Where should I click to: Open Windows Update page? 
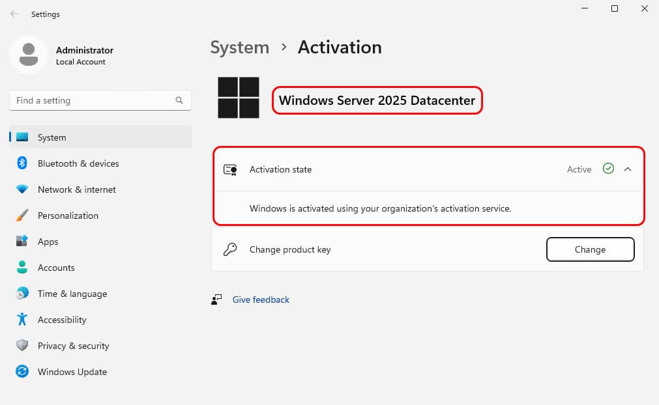coord(100,371)
